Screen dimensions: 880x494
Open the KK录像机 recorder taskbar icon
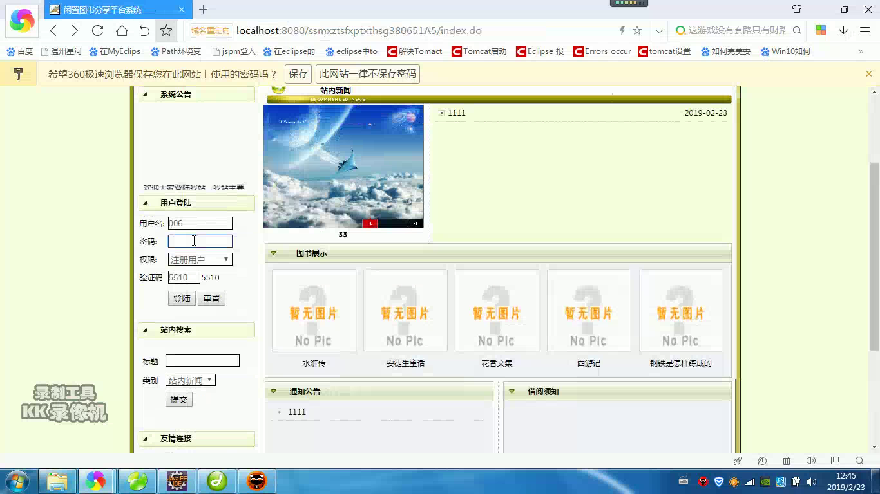256,481
